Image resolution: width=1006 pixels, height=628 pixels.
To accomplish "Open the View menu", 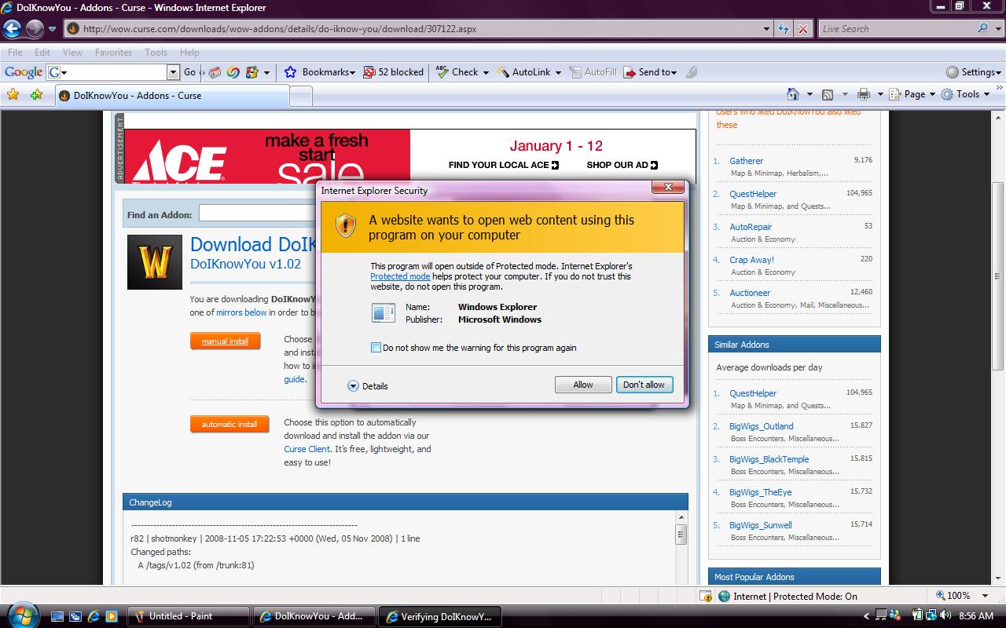I will 72,52.
